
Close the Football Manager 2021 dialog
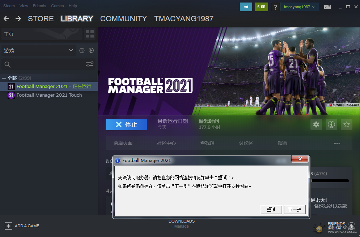point(300,159)
